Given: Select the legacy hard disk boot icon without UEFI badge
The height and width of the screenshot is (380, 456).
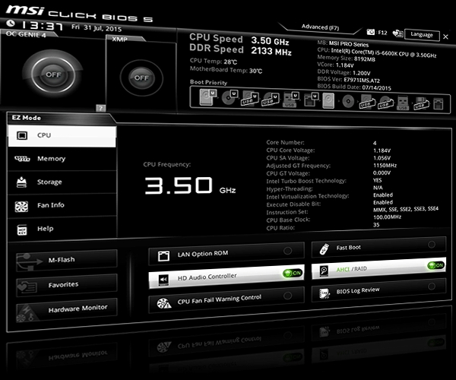Looking at the screenshot, I should tap(328, 101).
